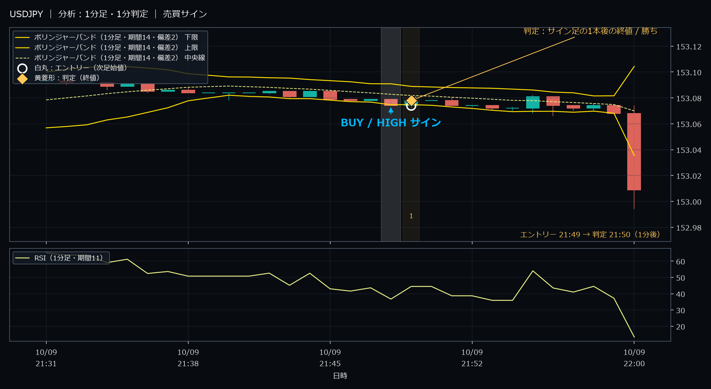Click the RSI axis value 20

(x=680, y=327)
